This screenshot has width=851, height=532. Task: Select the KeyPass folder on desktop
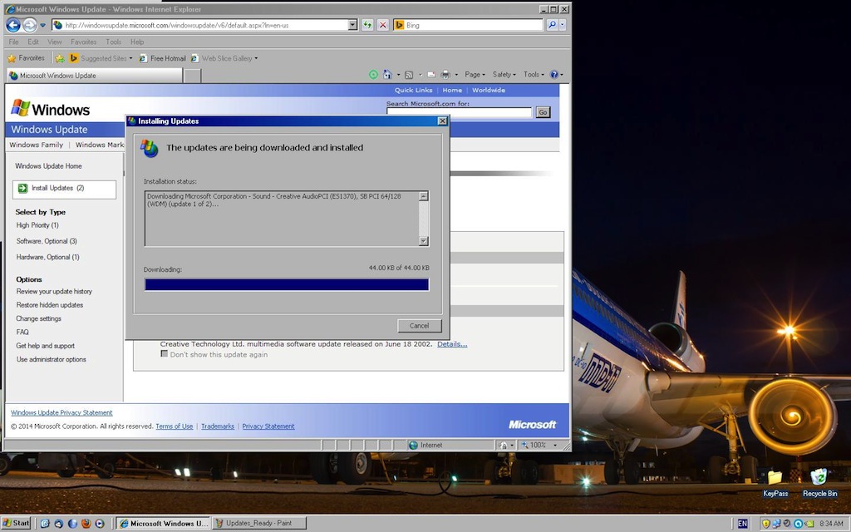(775, 484)
